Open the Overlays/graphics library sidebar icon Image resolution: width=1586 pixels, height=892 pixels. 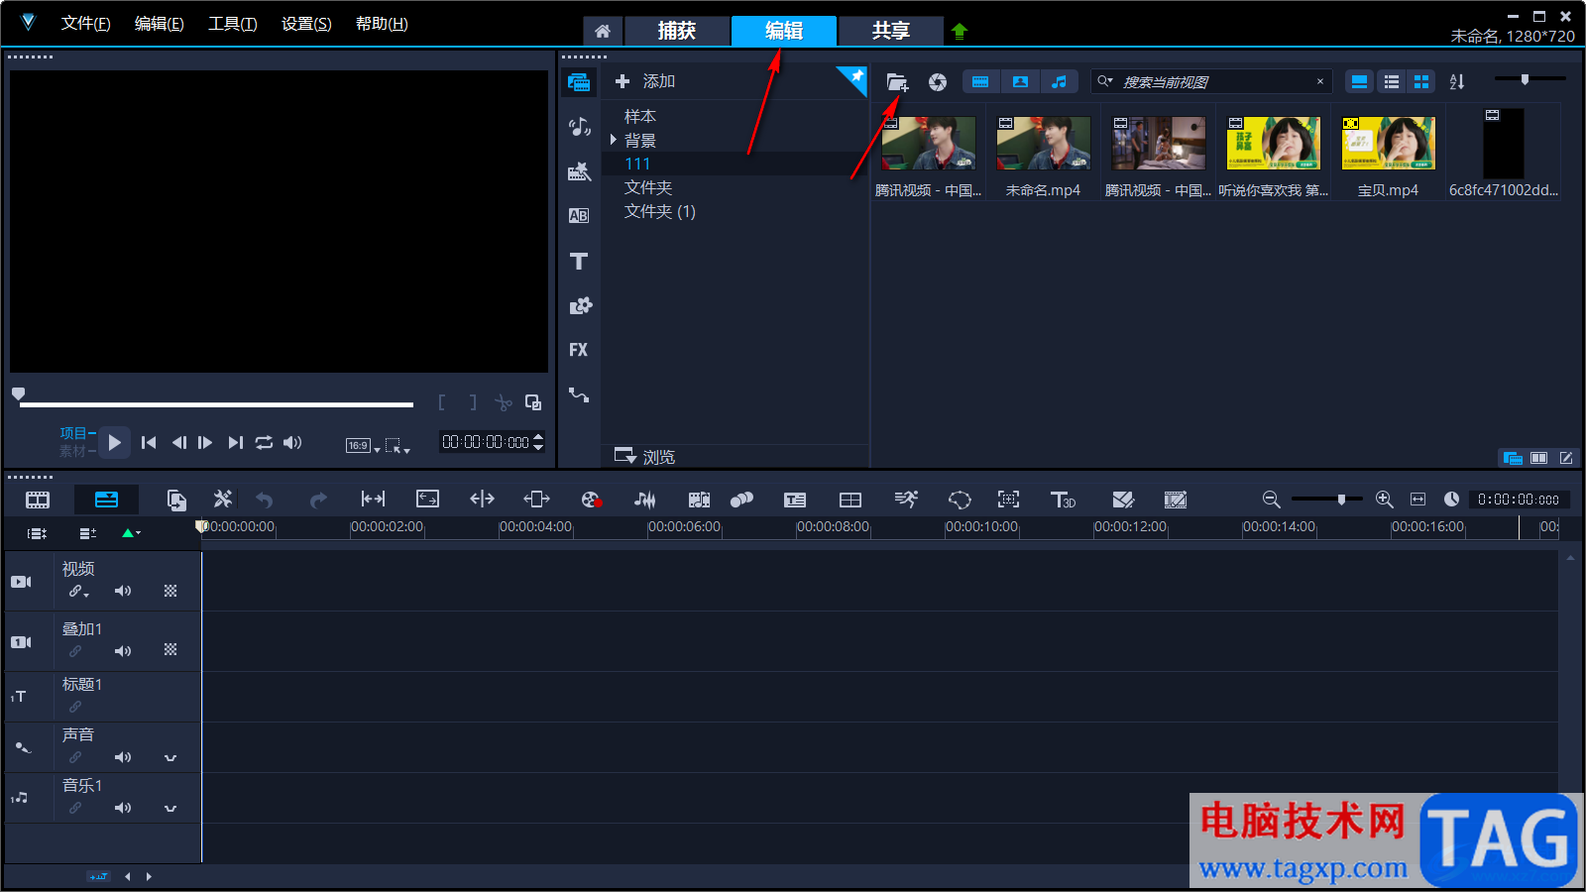click(580, 306)
